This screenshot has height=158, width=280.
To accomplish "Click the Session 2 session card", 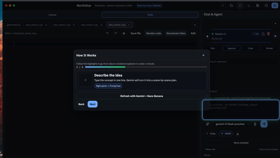I will pyautogui.click(x=241, y=36).
